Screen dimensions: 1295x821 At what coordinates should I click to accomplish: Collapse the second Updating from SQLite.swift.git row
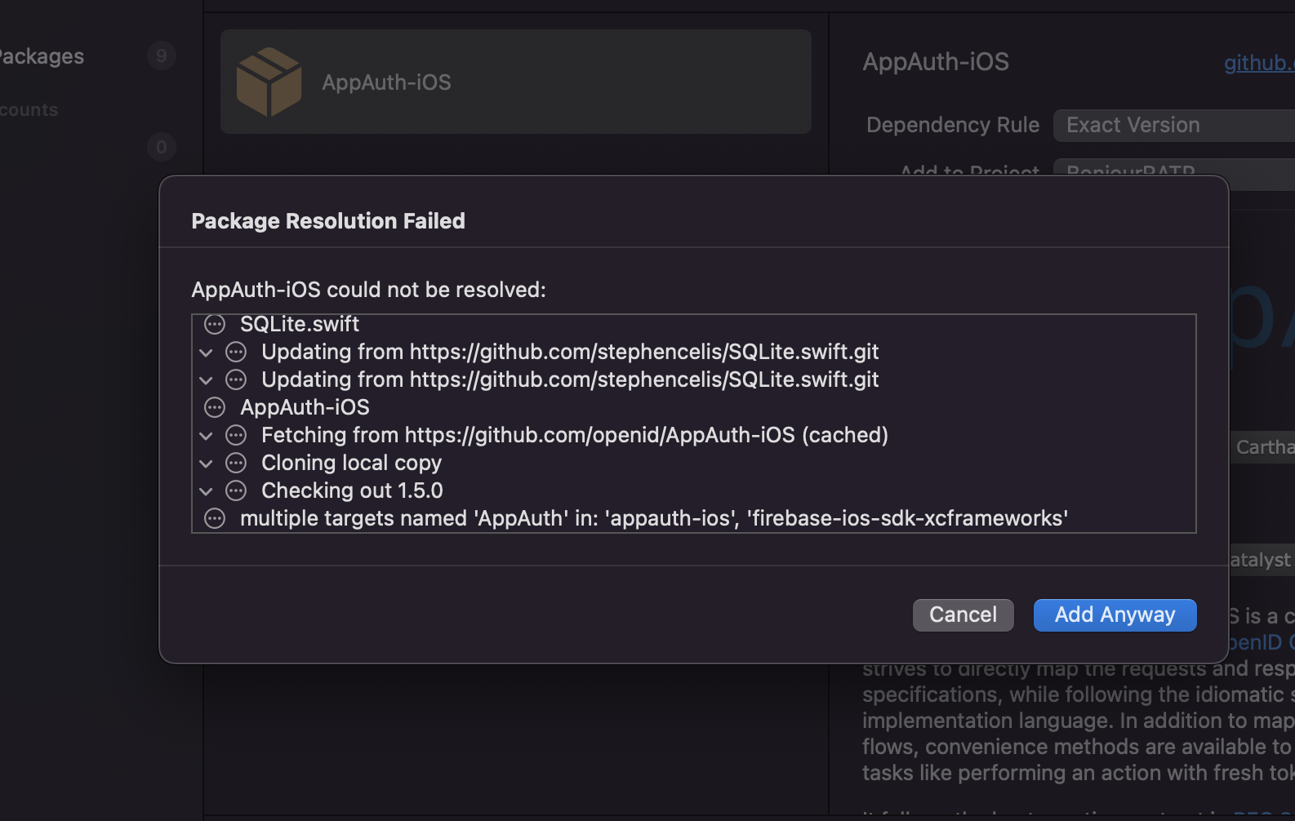pyautogui.click(x=206, y=380)
